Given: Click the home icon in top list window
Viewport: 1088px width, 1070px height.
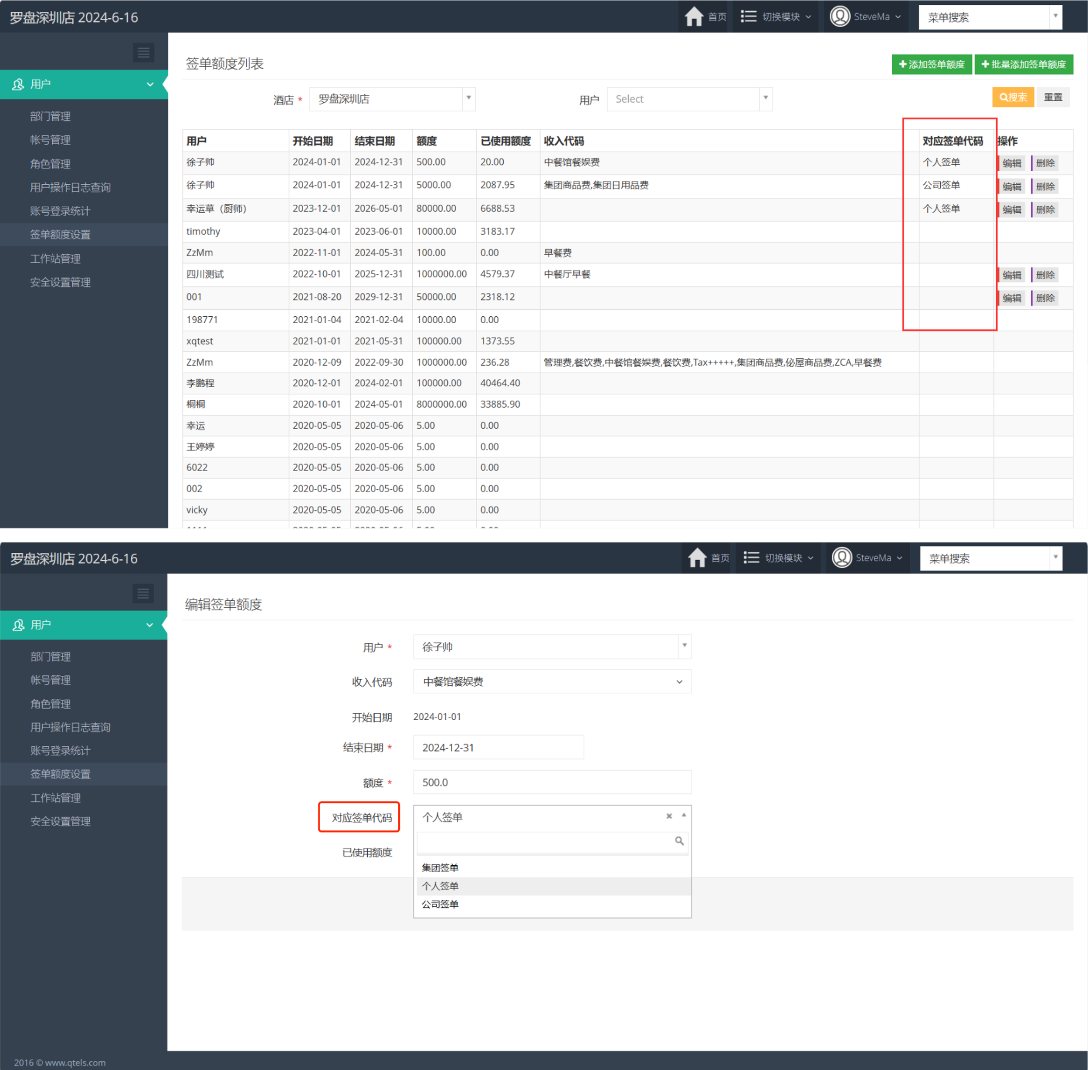Looking at the screenshot, I should coord(694,16).
